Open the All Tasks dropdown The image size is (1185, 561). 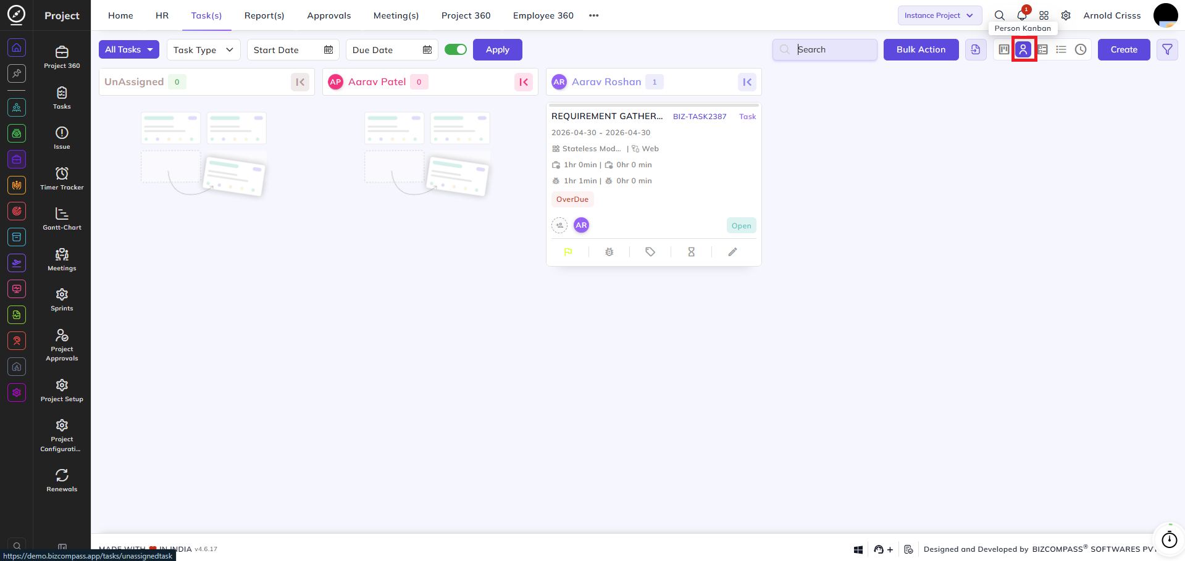click(129, 49)
